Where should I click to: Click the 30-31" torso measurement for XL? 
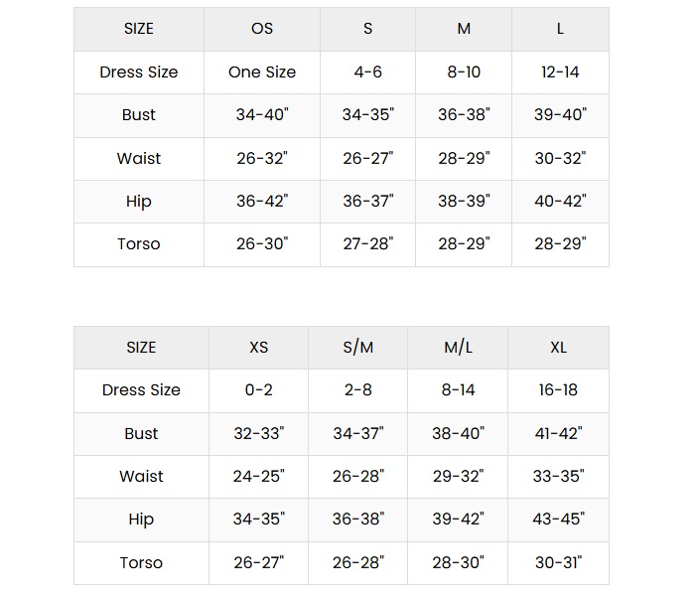point(558,562)
